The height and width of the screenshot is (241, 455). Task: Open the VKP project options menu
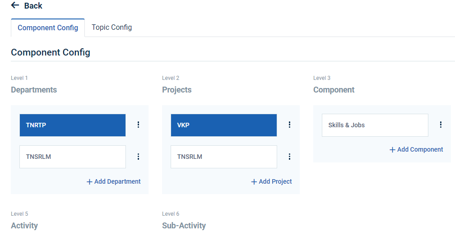(x=289, y=125)
